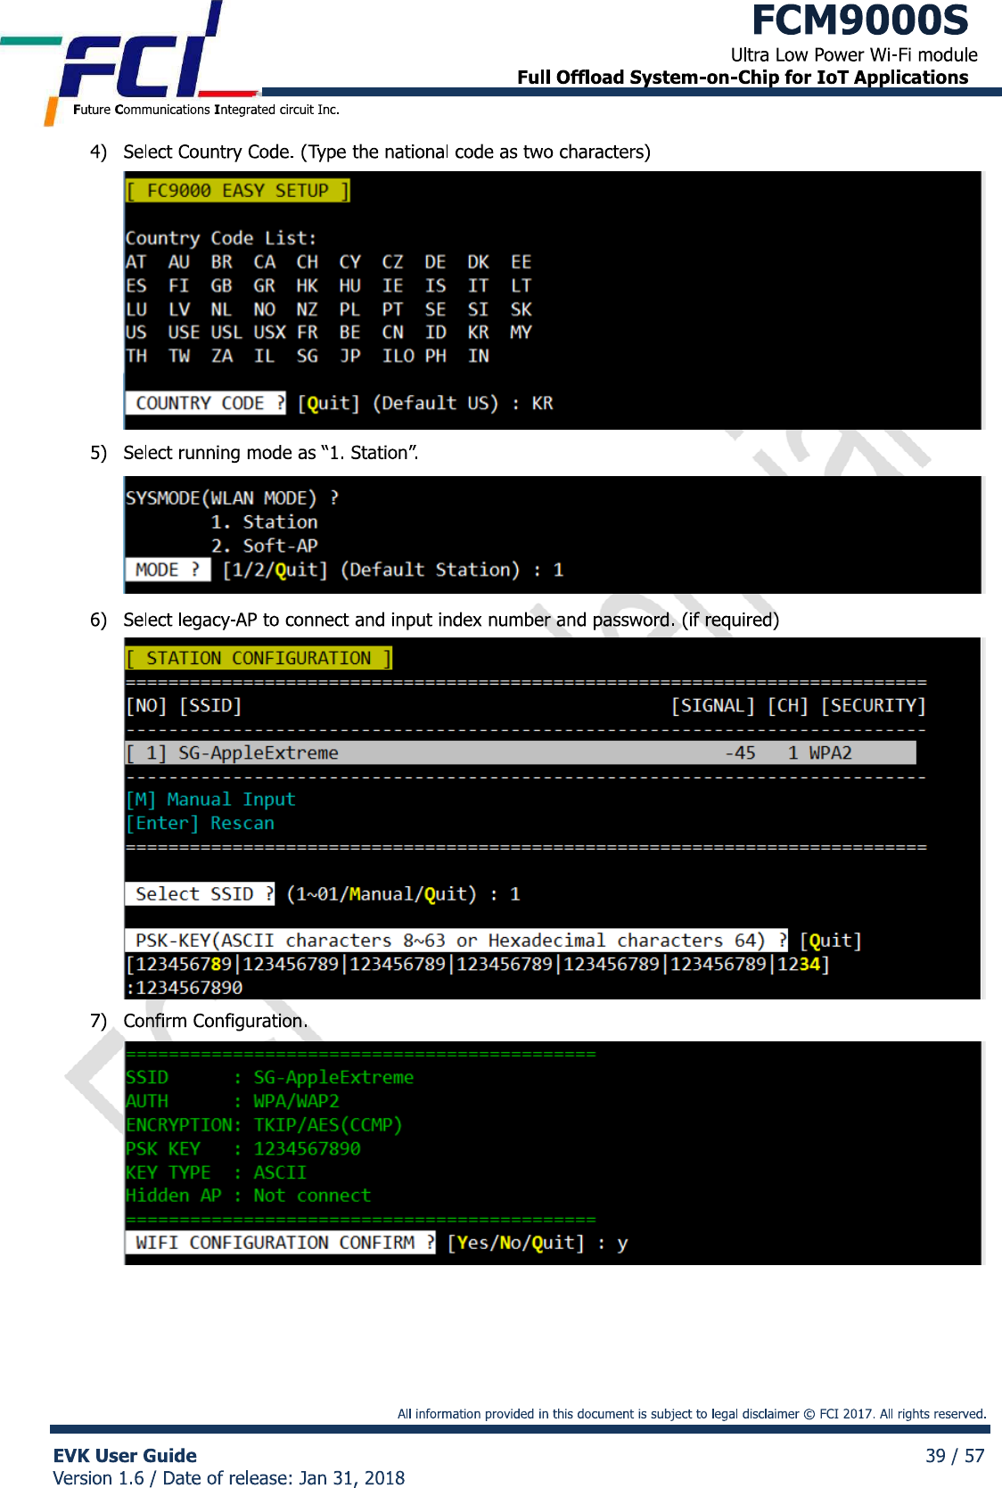Screen dimensions: 1002x1488
Task: Click 'Ultra Low Power Wi-Fi module' subtitle
Action: (x=854, y=55)
